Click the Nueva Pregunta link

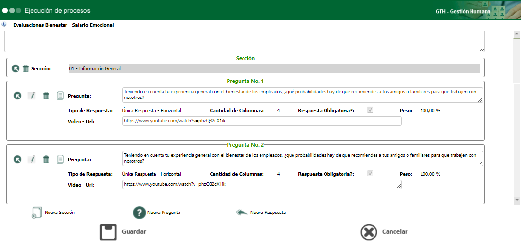pyautogui.click(x=164, y=213)
